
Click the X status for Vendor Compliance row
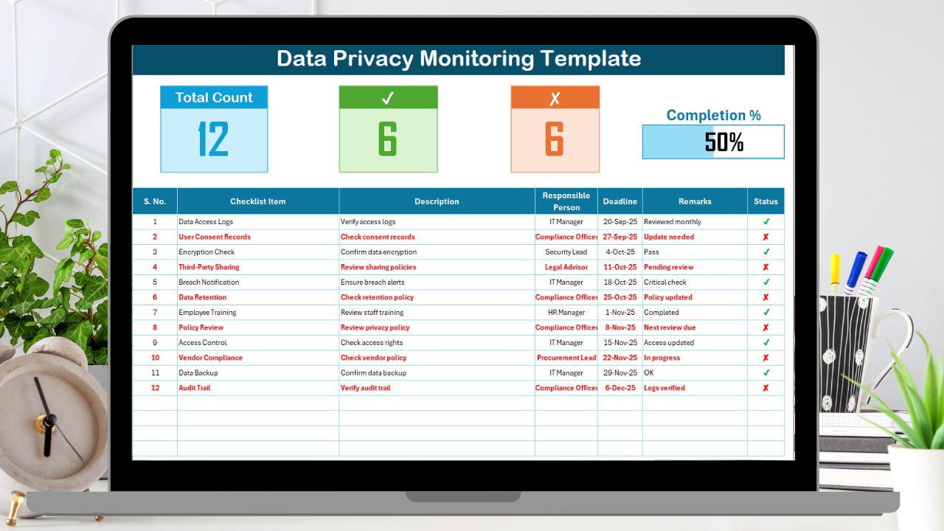(x=766, y=357)
